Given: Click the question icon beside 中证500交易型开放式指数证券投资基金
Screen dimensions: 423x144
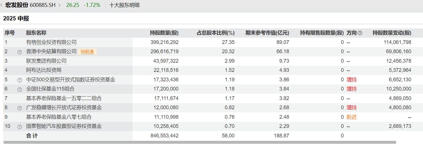Looking at the screenshot, I should [x=20, y=80].
